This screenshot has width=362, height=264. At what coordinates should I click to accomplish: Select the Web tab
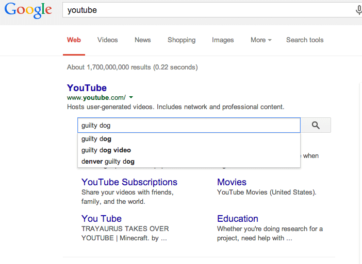tap(74, 40)
